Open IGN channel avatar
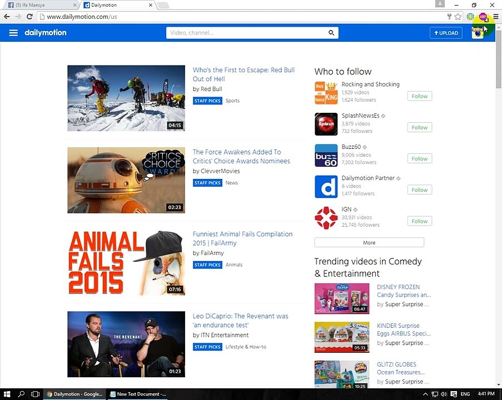Image resolution: width=502 pixels, height=400 pixels. pyautogui.click(x=326, y=218)
